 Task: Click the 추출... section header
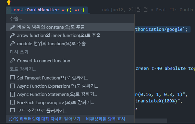pos(16,18)
